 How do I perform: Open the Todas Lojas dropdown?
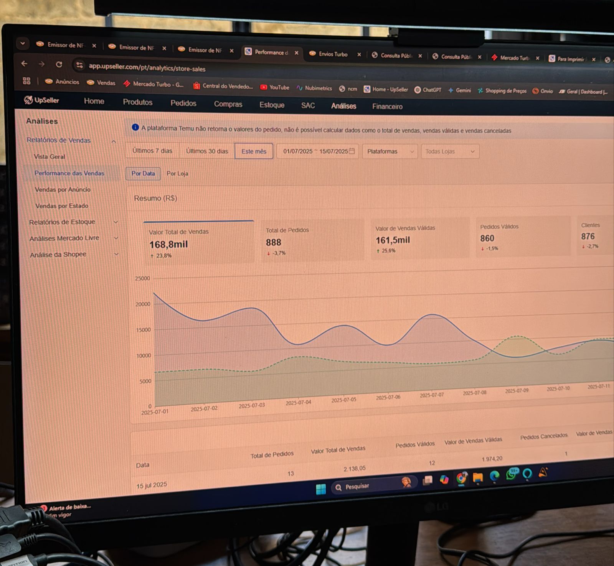click(449, 151)
